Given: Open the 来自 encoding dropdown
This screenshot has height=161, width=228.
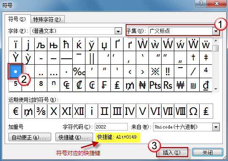Looking at the screenshot, I should pos(216,127).
